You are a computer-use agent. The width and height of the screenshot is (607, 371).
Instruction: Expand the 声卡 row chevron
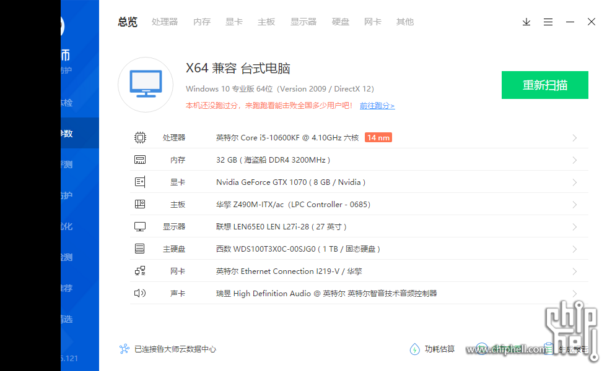(x=575, y=294)
